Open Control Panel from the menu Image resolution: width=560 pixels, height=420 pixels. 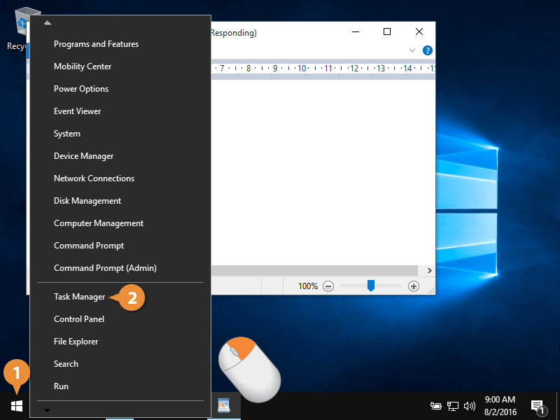(79, 319)
